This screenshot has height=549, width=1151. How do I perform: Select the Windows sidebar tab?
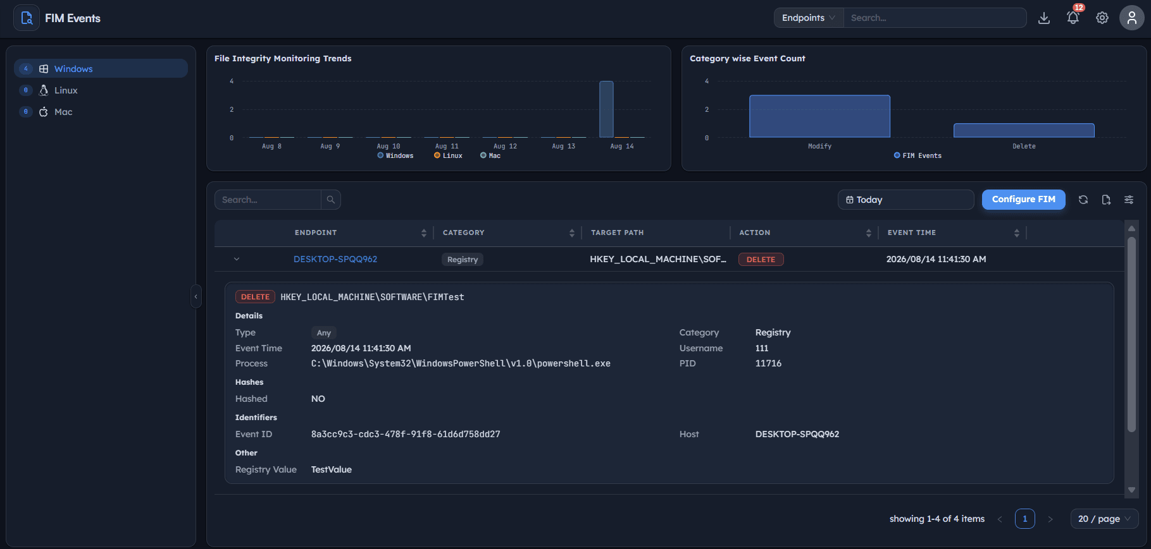[x=101, y=69]
